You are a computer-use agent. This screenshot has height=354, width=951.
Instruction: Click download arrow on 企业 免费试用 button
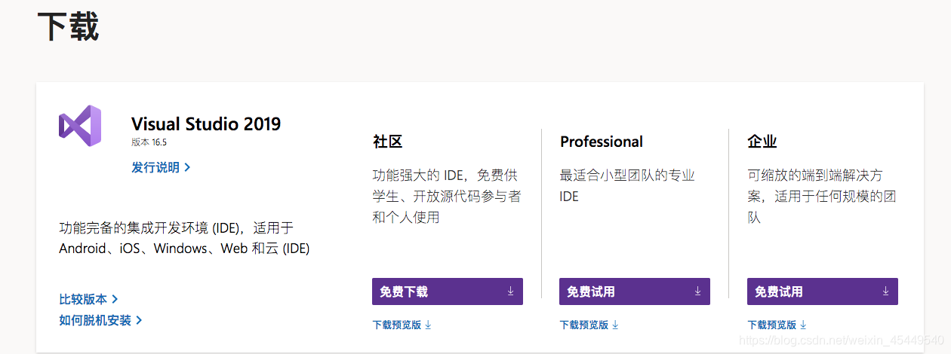(885, 291)
